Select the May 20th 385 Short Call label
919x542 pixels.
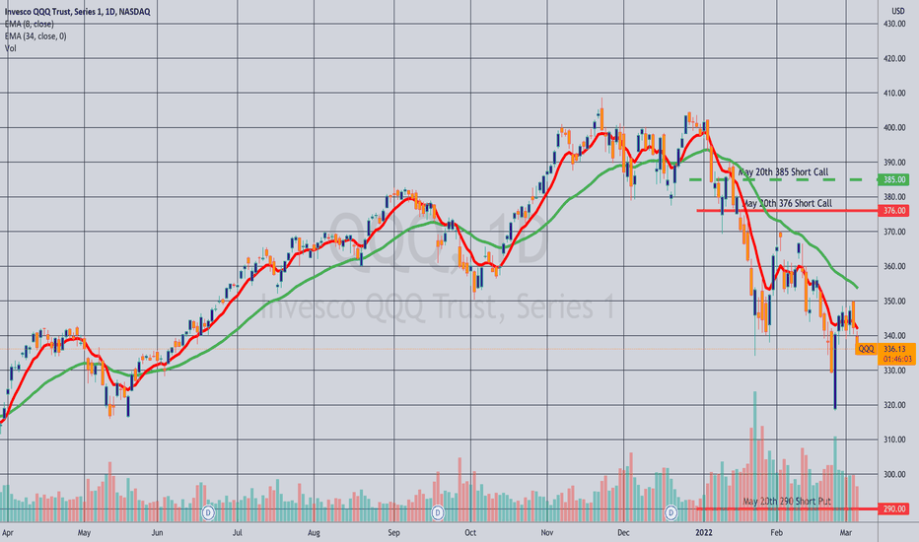(783, 171)
